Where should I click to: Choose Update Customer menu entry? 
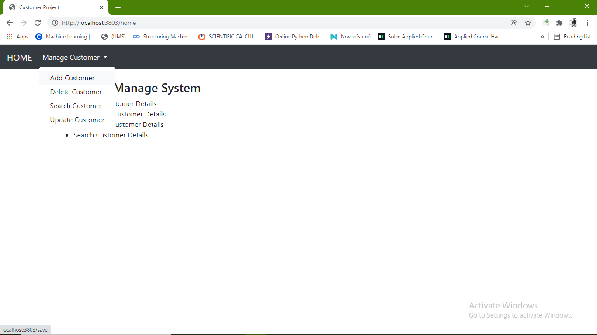(x=77, y=120)
